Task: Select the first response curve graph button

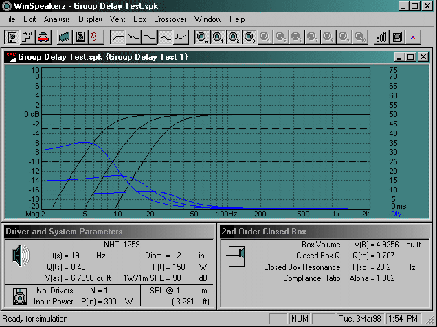Action: click(x=118, y=36)
